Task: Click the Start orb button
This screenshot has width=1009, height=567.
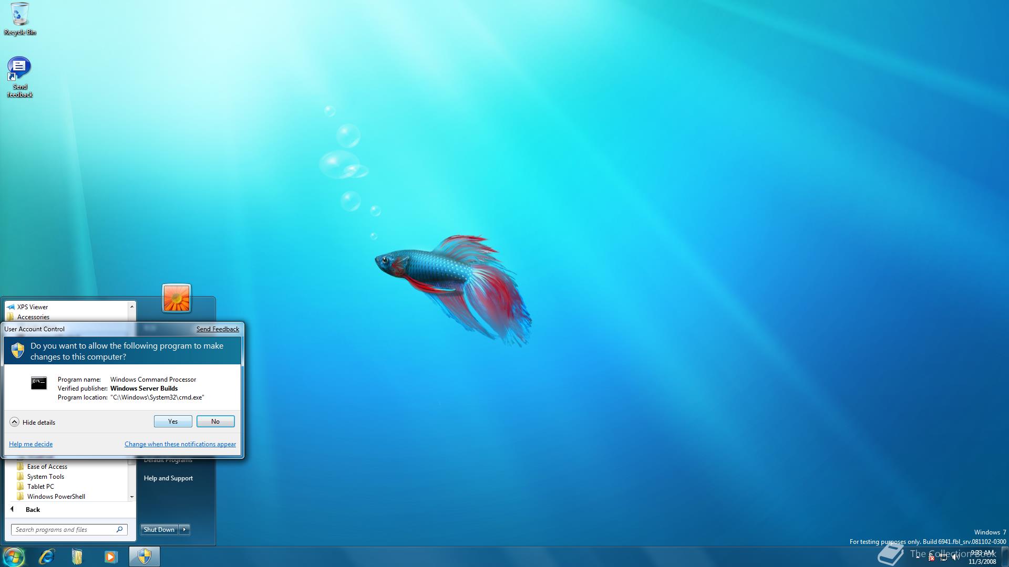Action: click(14, 556)
